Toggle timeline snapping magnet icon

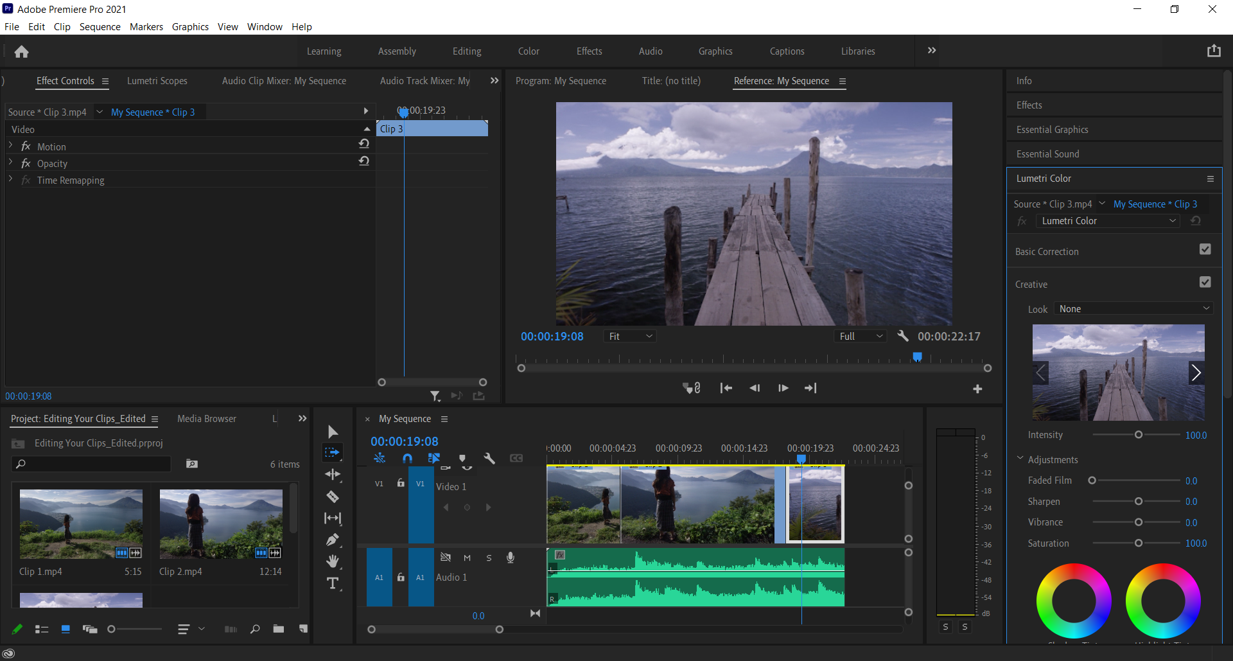coord(407,459)
